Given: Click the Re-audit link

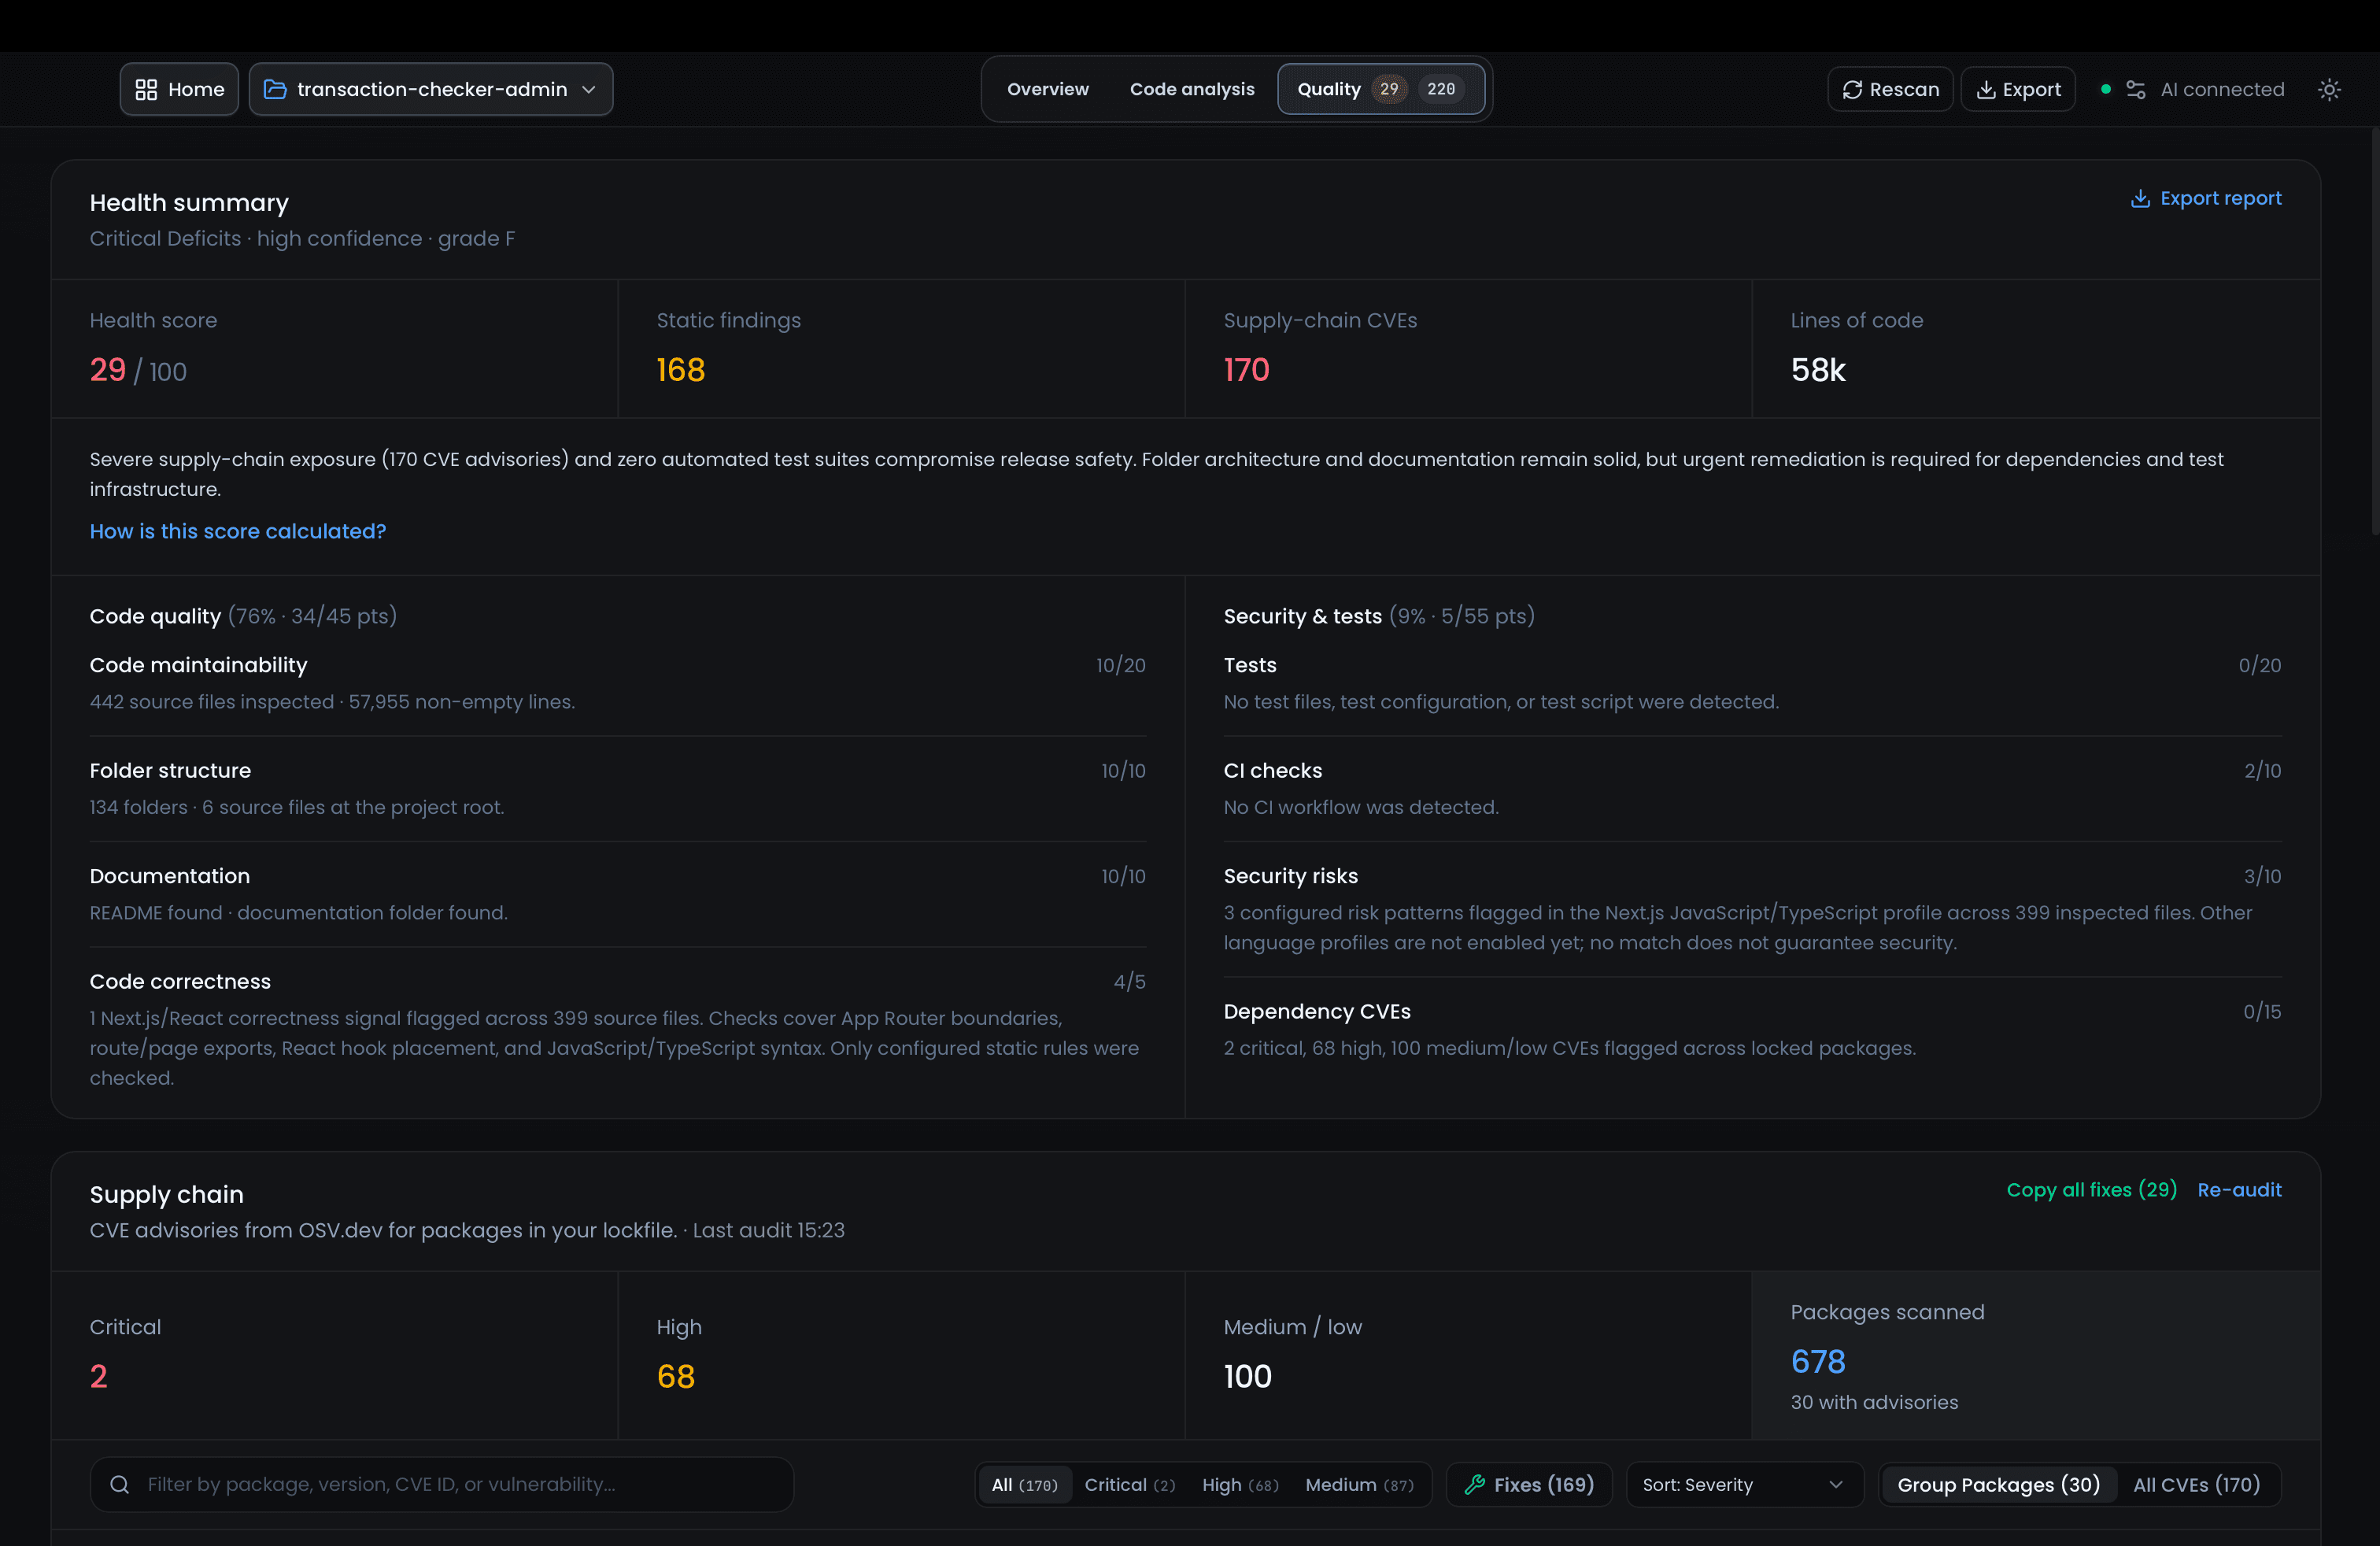Looking at the screenshot, I should point(2239,1189).
